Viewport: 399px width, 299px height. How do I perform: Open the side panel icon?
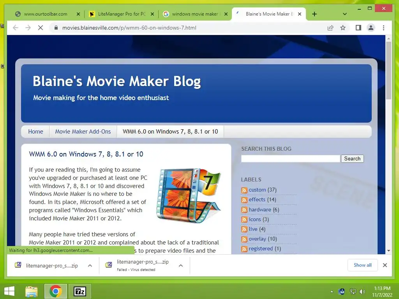point(358,28)
